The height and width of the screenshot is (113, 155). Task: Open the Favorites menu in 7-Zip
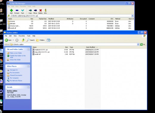[23, 7]
